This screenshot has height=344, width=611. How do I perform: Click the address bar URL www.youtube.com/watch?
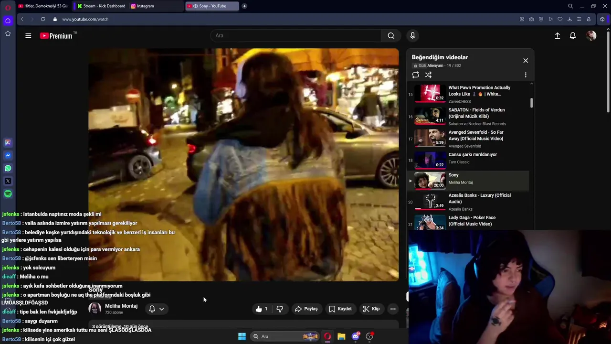tap(85, 19)
